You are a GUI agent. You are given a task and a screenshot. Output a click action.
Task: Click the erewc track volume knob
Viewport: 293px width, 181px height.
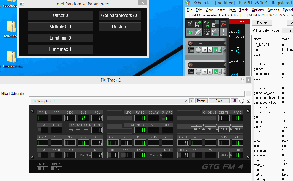tap(198, 50)
